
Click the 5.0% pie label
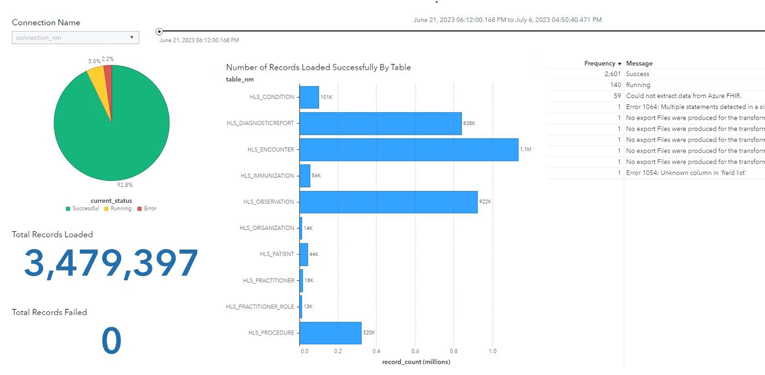pyautogui.click(x=94, y=61)
